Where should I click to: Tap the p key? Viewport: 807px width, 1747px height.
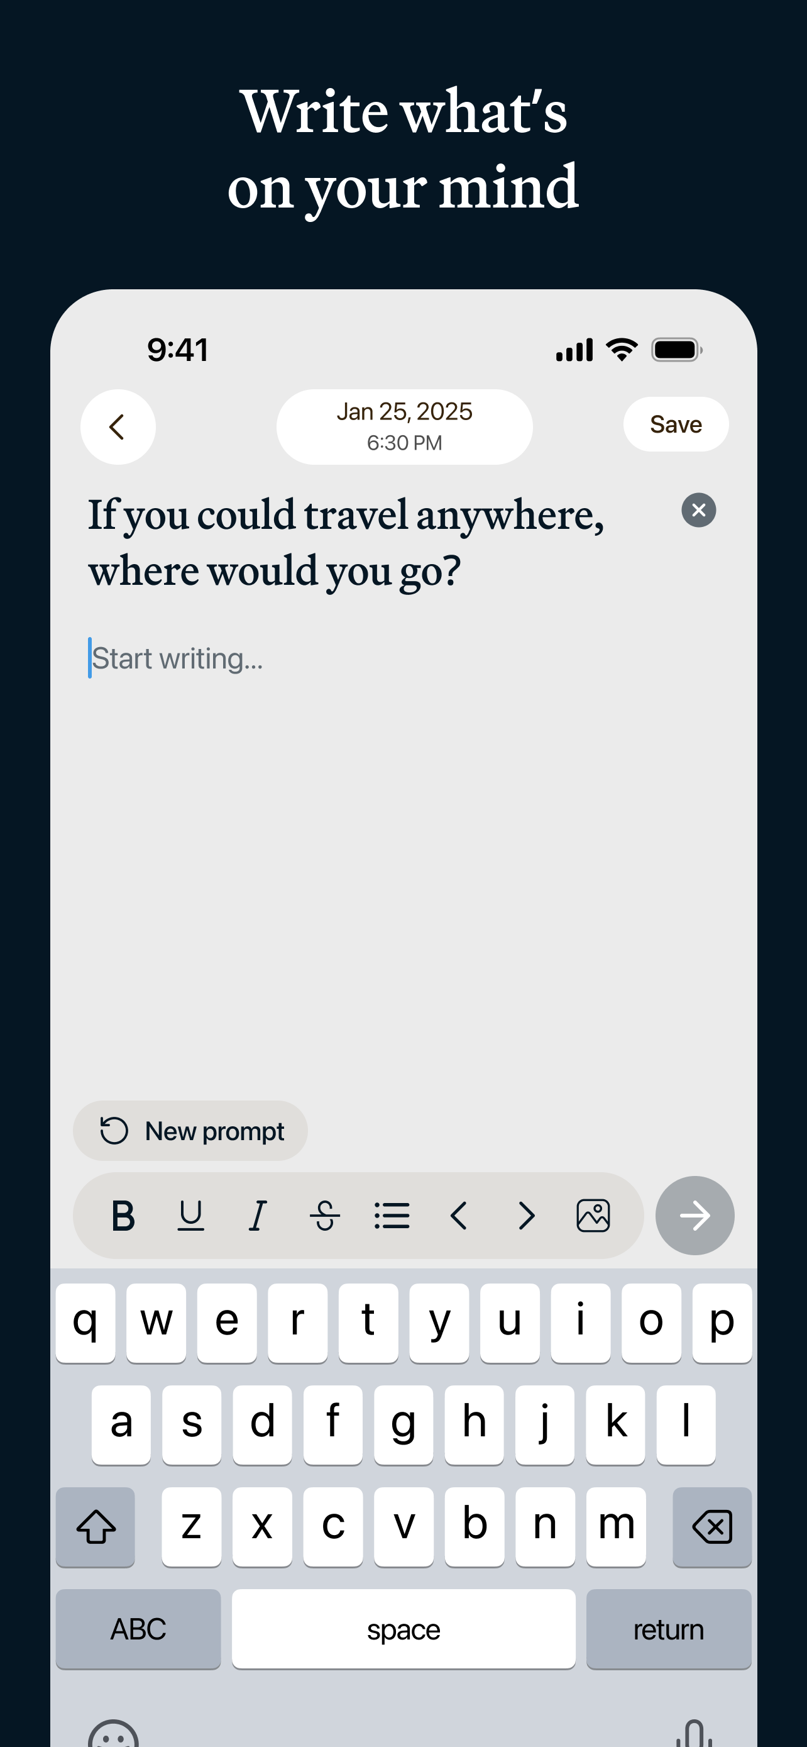[722, 1323]
